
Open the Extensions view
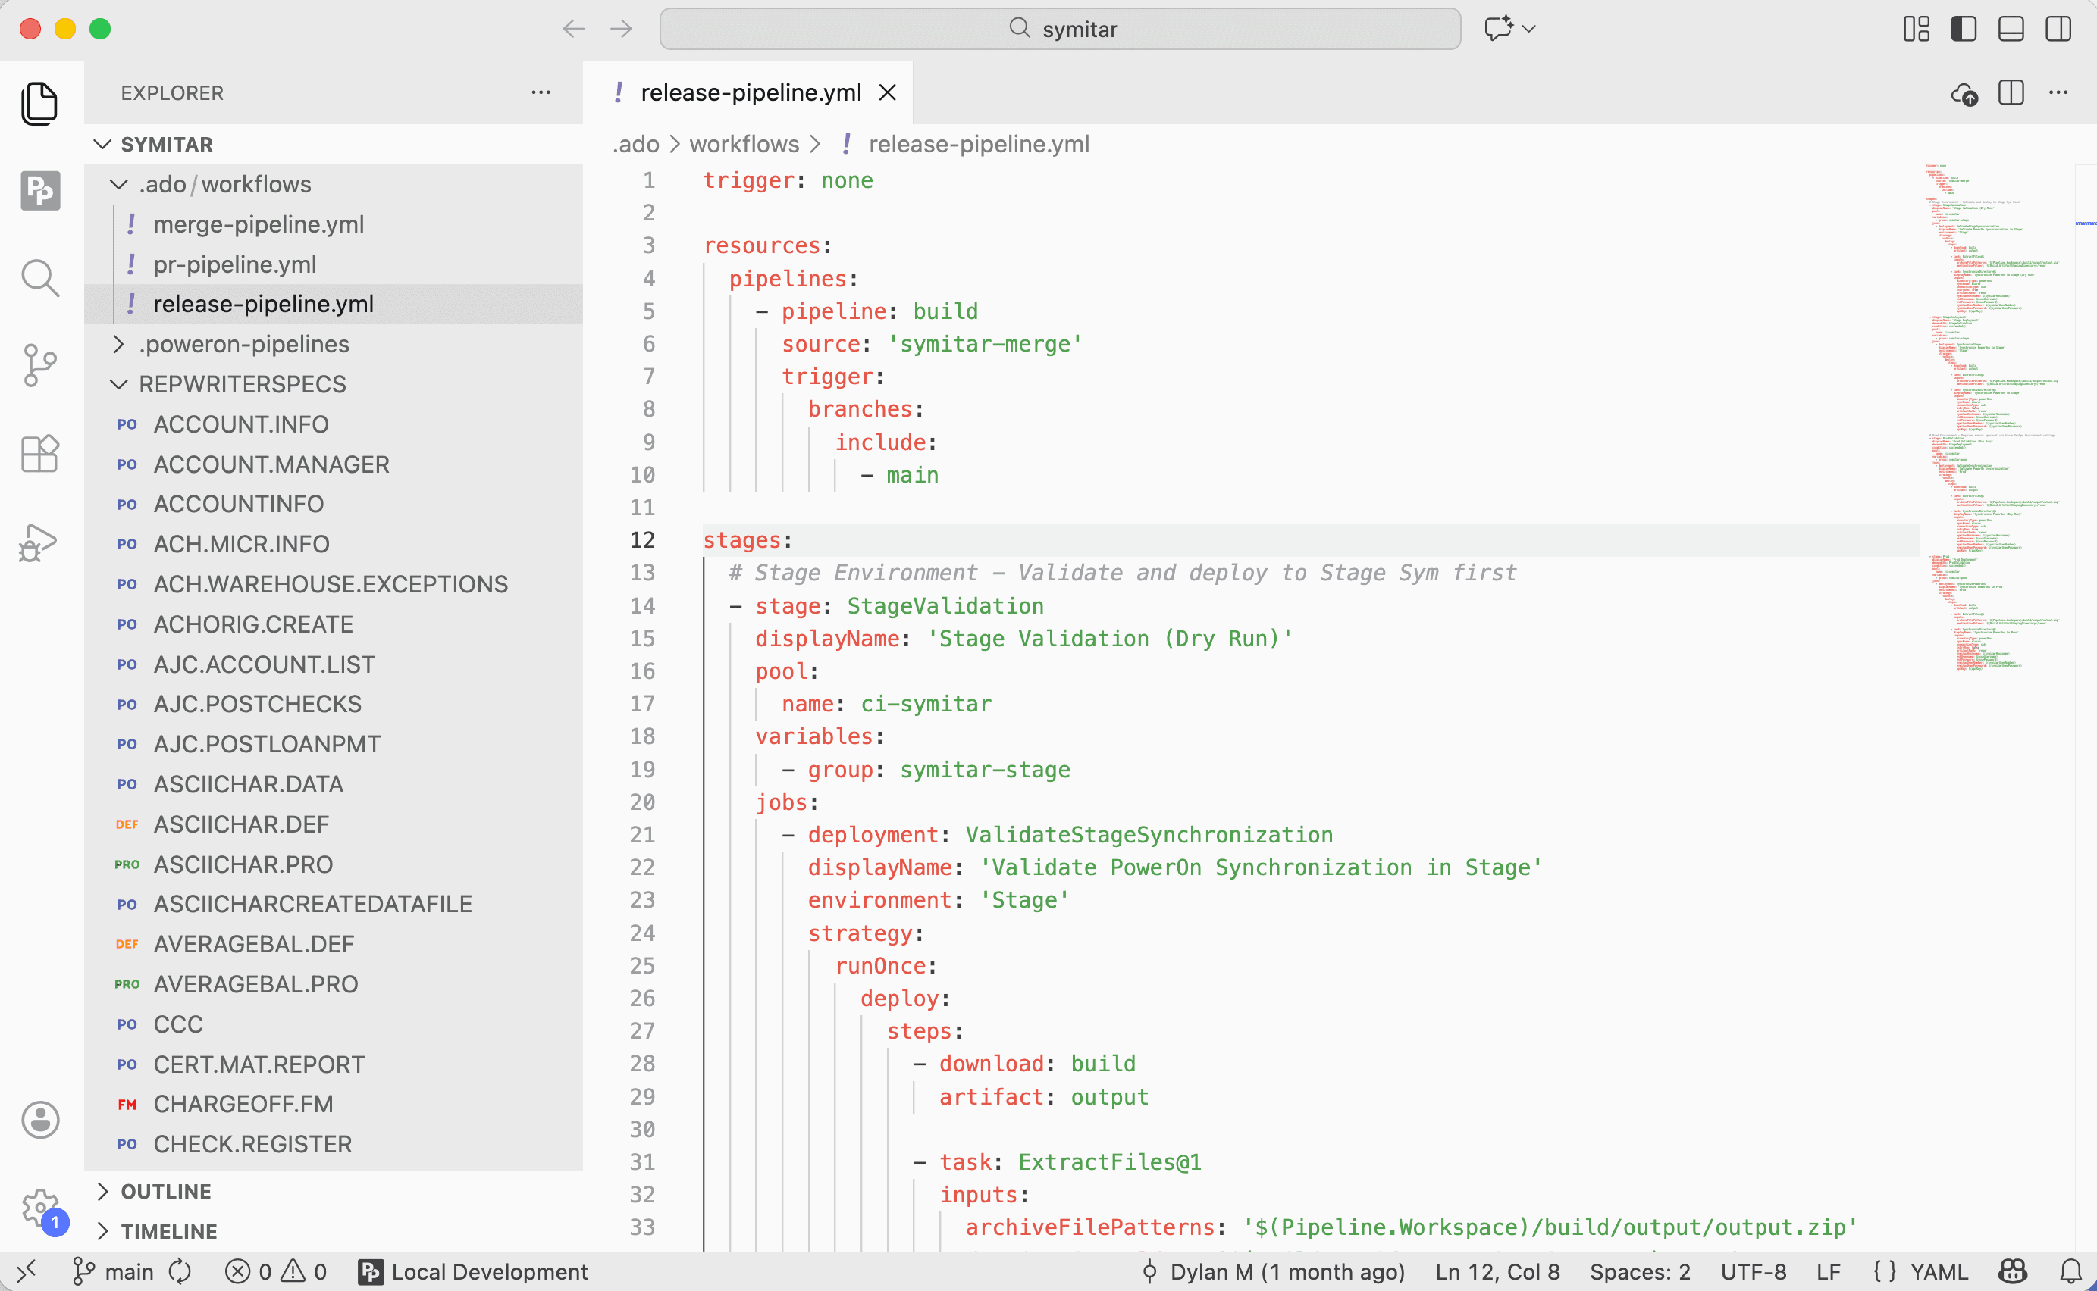coord(39,453)
